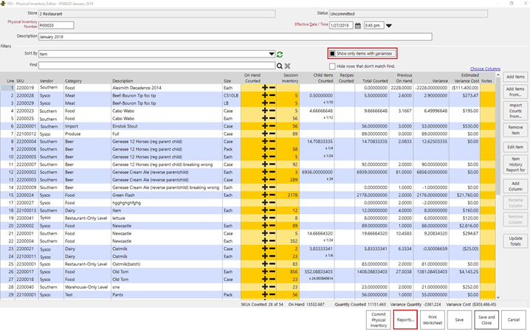Open the Reports... button
530x332 pixels.
405,319
